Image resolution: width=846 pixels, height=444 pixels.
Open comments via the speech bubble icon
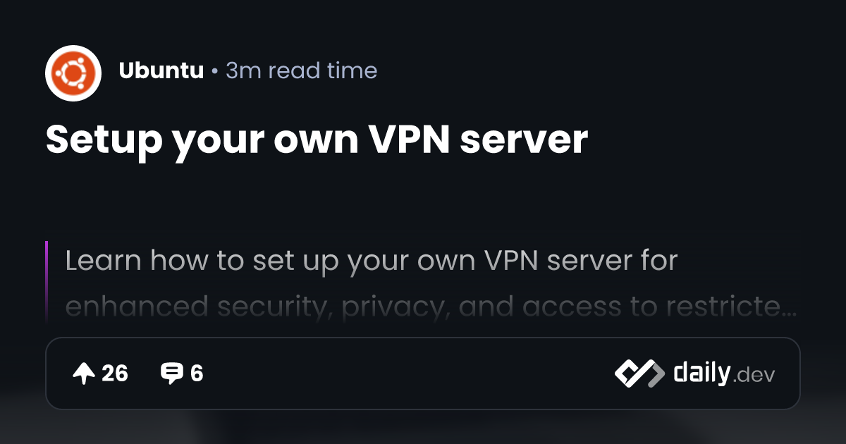click(x=172, y=374)
